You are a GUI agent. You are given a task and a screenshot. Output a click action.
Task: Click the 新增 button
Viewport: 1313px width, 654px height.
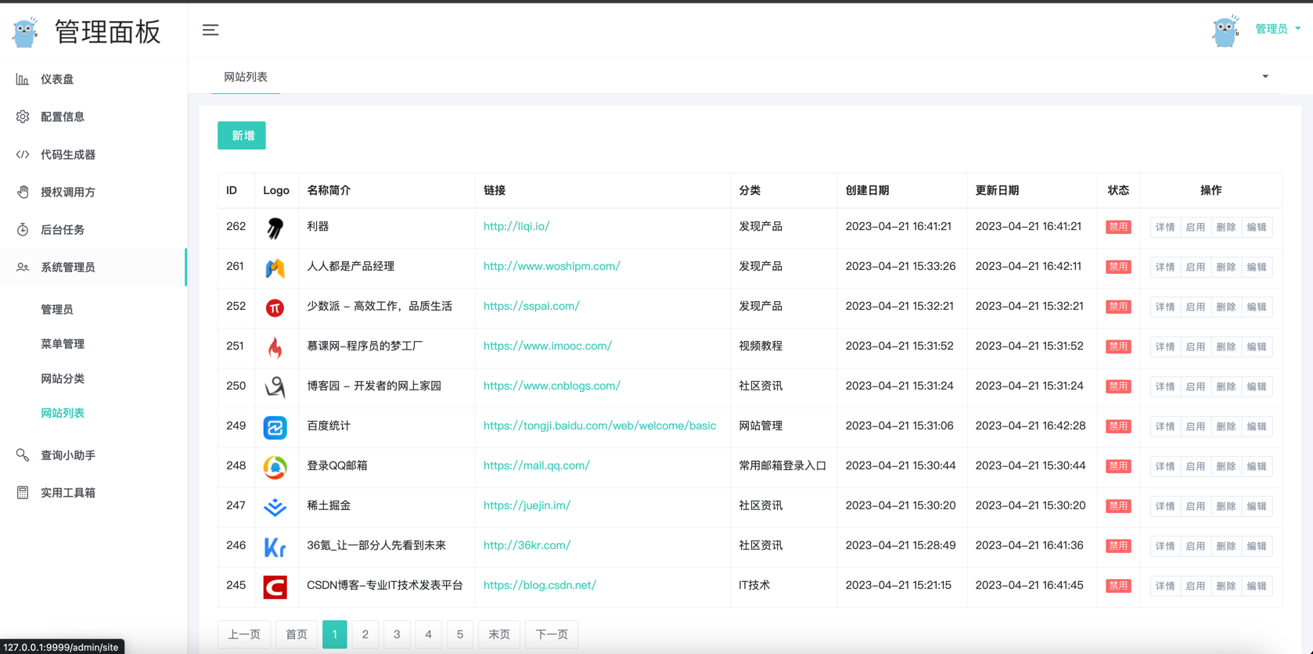pos(242,135)
